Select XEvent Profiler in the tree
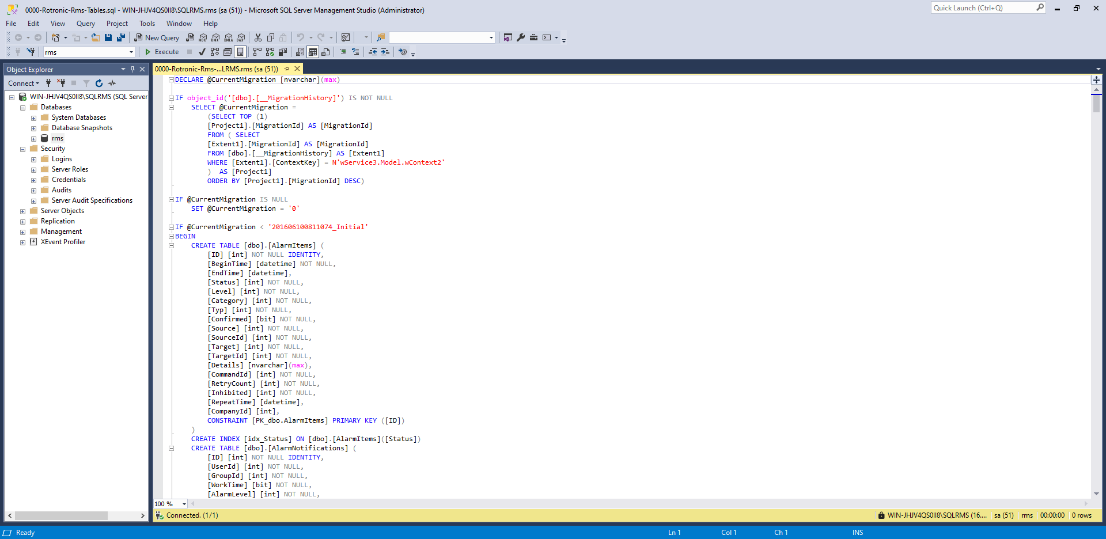 [63, 242]
